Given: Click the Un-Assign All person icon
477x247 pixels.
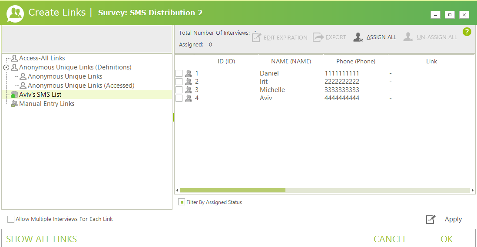Looking at the screenshot, I should [x=408, y=37].
